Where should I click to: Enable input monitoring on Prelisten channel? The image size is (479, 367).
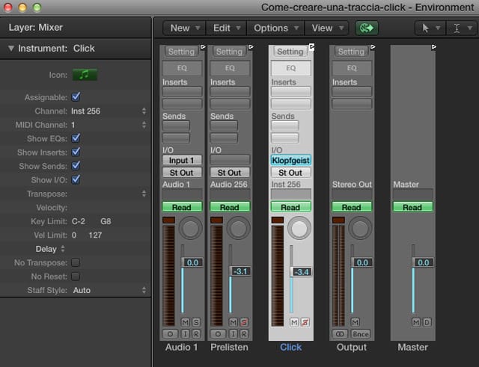click(x=233, y=334)
